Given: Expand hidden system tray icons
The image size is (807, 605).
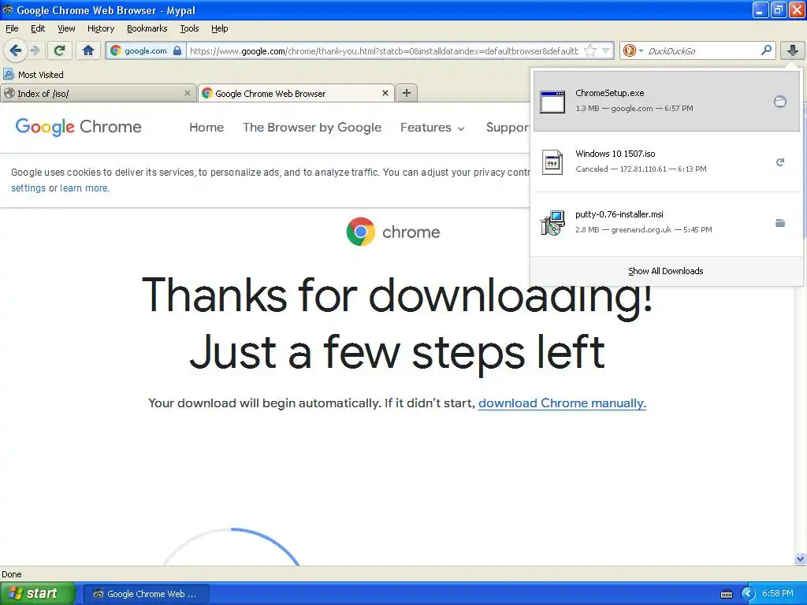Looking at the screenshot, I should click(x=747, y=594).
